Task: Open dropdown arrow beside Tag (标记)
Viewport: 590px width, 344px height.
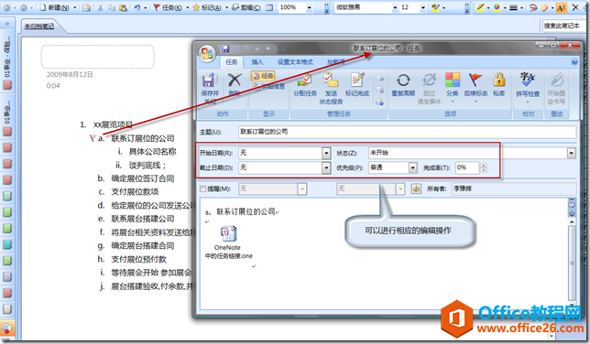Action: coord(226,7)
